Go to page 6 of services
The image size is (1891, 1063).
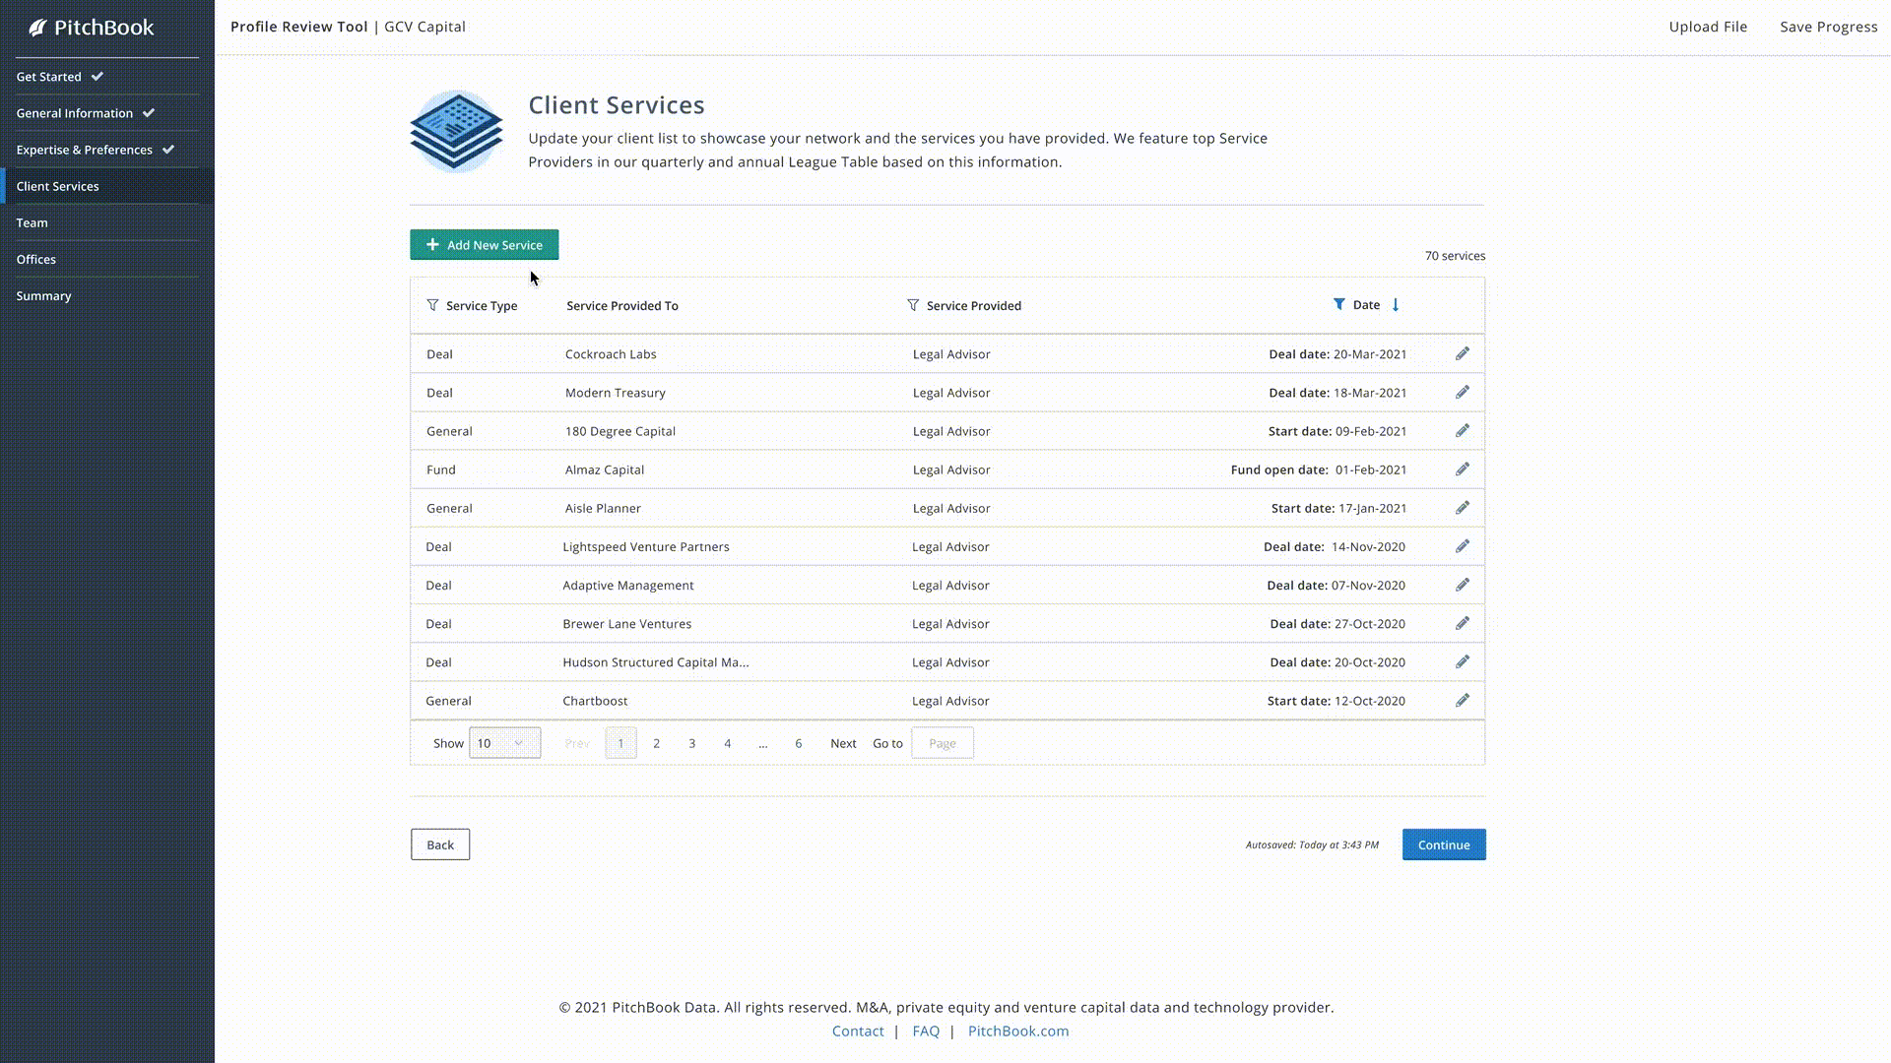(799, 743)
